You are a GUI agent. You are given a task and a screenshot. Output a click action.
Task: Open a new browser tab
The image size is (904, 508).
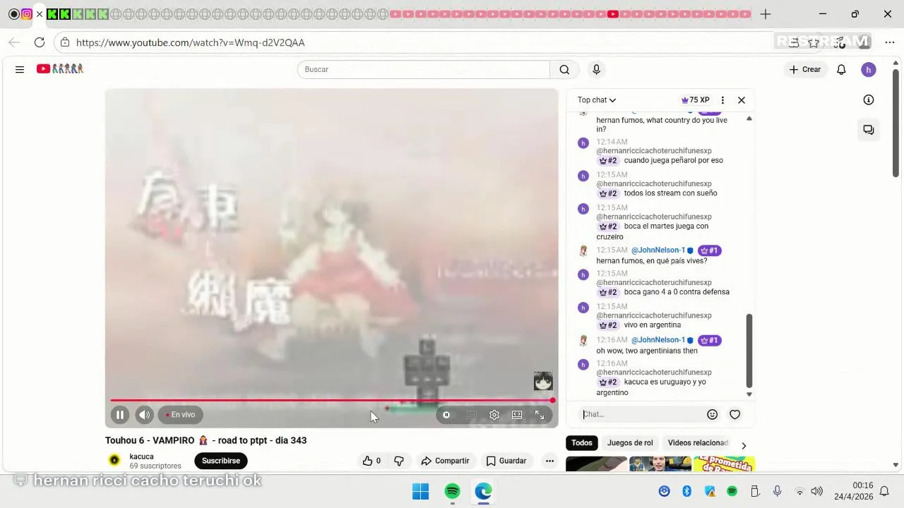point(766,14)
